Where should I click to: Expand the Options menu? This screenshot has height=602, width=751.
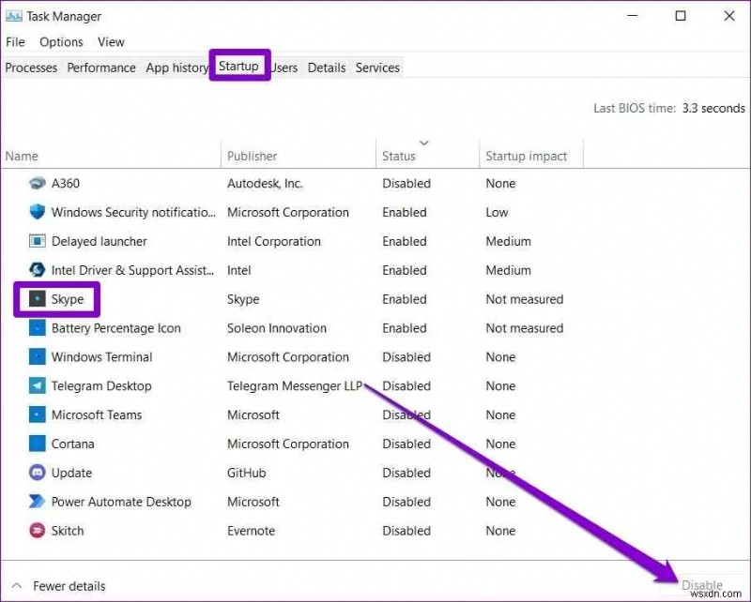(x=61, y=41)
